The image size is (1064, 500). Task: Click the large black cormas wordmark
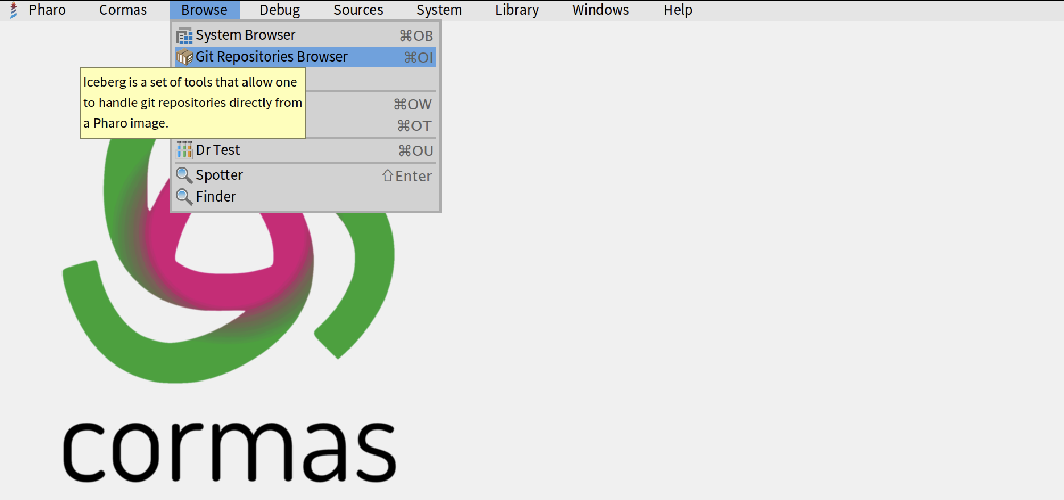tap(229, 451)
